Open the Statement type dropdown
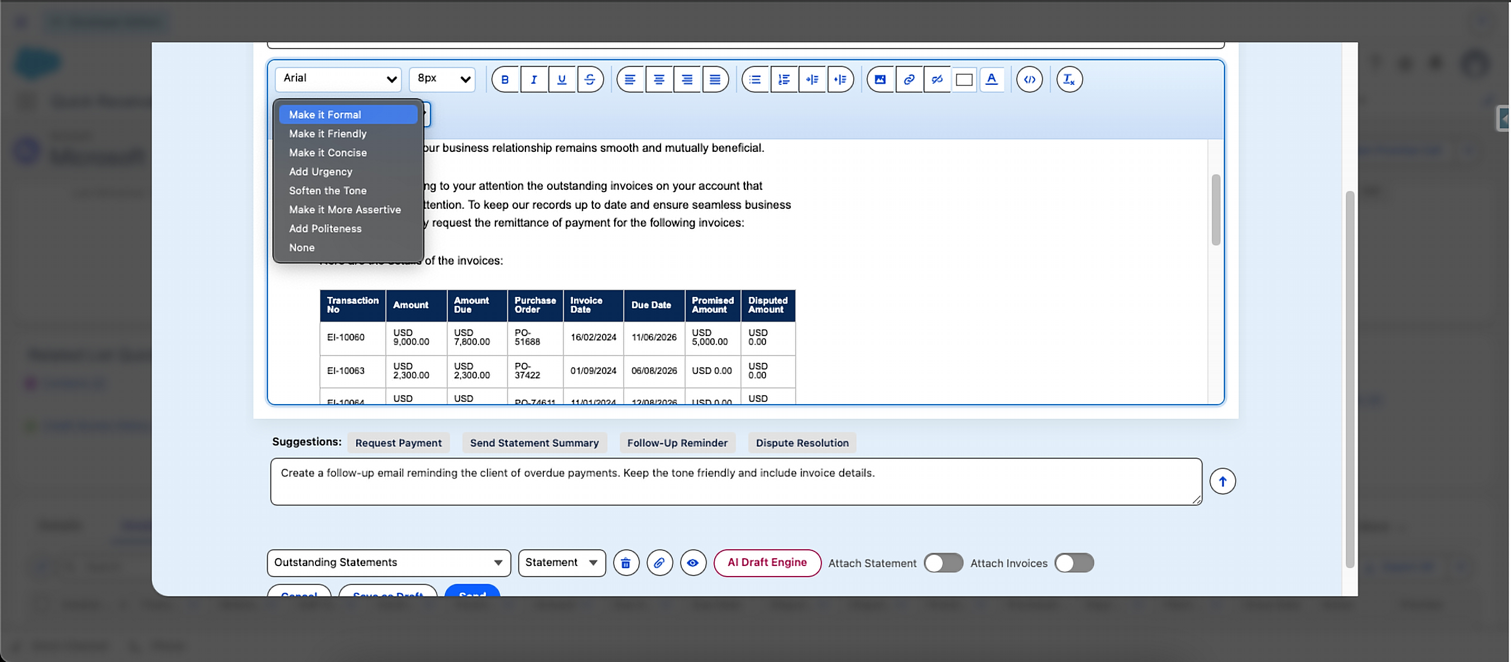Viewport: 1511px width, 662px height. tap(562, 563)
